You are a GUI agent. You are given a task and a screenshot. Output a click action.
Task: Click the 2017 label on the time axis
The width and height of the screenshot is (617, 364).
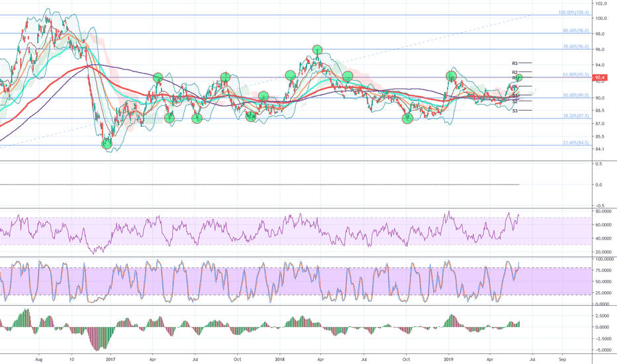(x=111, y=359)
